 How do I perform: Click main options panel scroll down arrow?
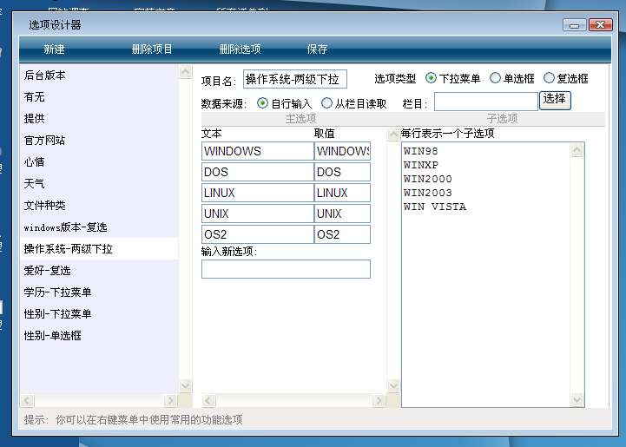pos(393,385)
